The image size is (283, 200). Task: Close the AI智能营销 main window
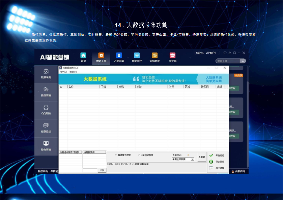pos(244,53)
